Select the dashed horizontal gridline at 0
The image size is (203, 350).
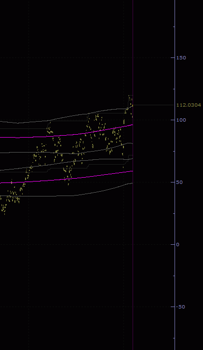click(87, 245)
